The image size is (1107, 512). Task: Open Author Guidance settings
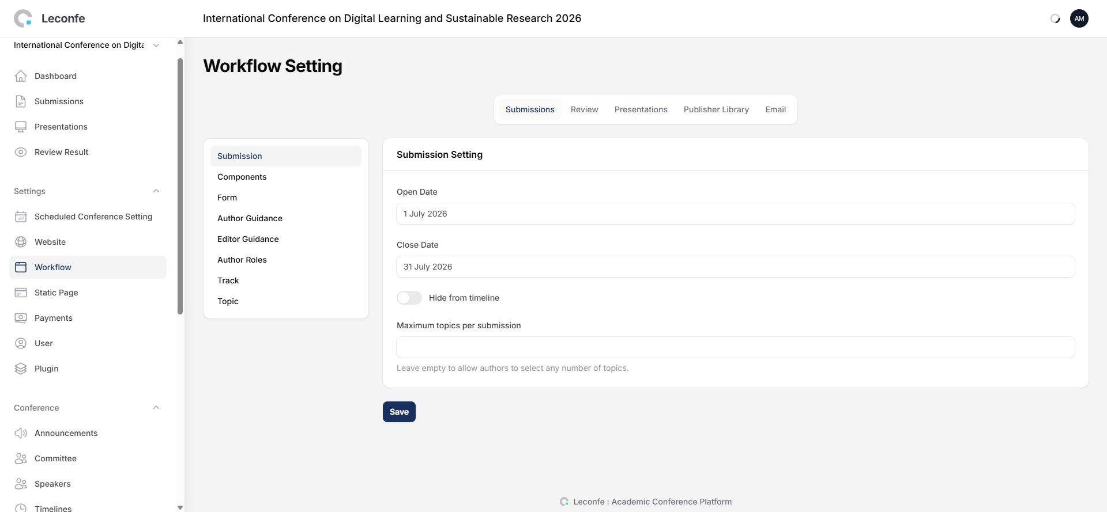tap(286, 218)
